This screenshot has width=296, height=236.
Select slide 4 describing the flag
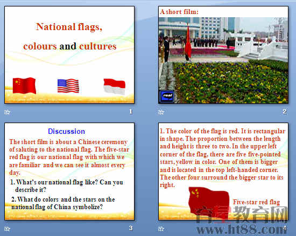(223, 171)
